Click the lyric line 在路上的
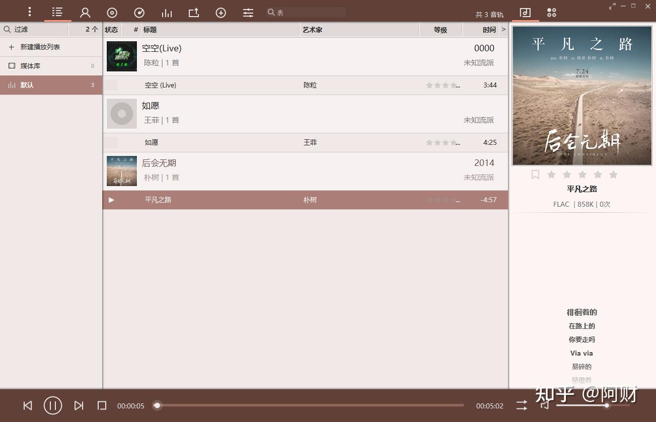 [582, 326]
